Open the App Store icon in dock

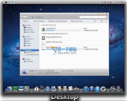(97, 89)
